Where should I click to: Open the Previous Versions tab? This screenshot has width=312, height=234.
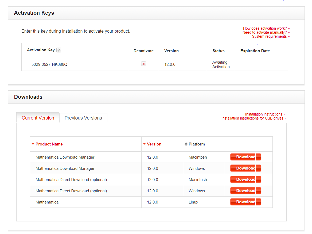83,118
